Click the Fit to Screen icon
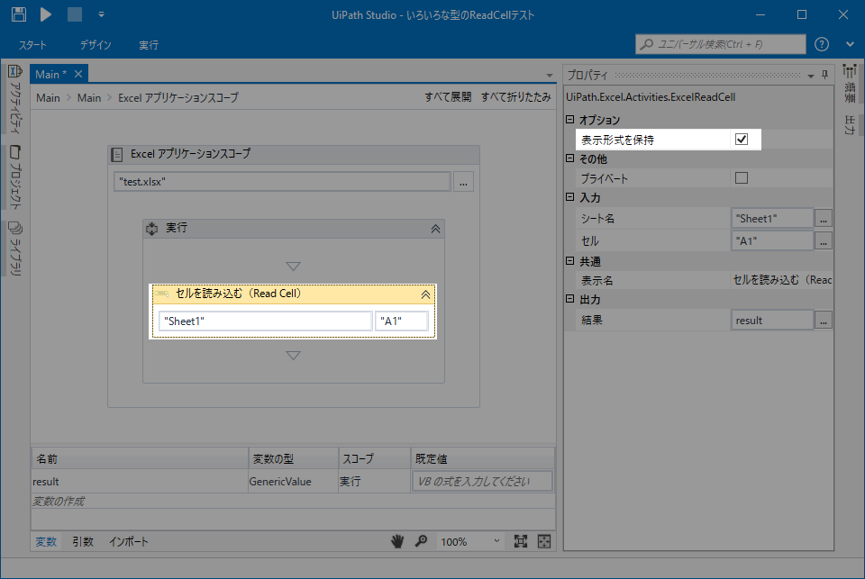 click(521, 541)
